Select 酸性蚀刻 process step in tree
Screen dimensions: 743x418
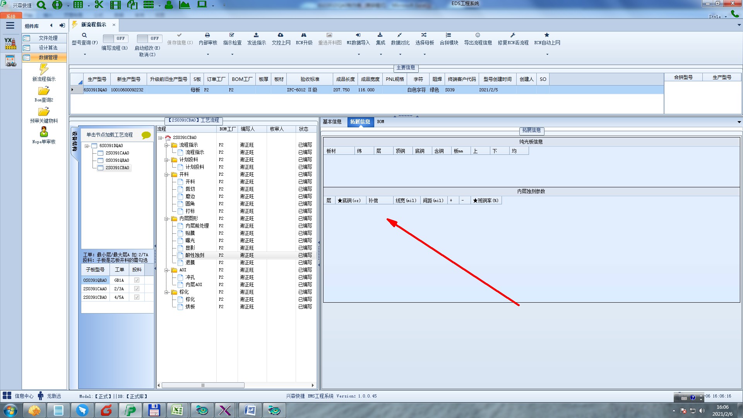click(x=194, y=255)
